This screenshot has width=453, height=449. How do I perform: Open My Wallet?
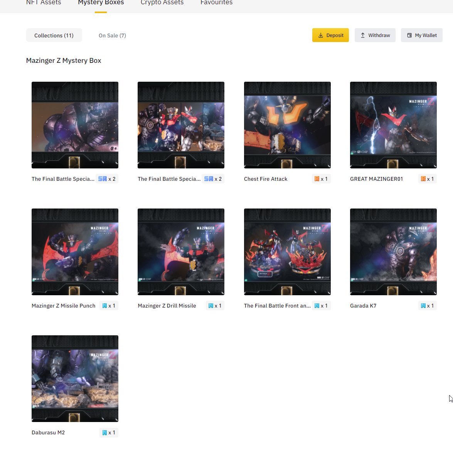click(421, 35)
